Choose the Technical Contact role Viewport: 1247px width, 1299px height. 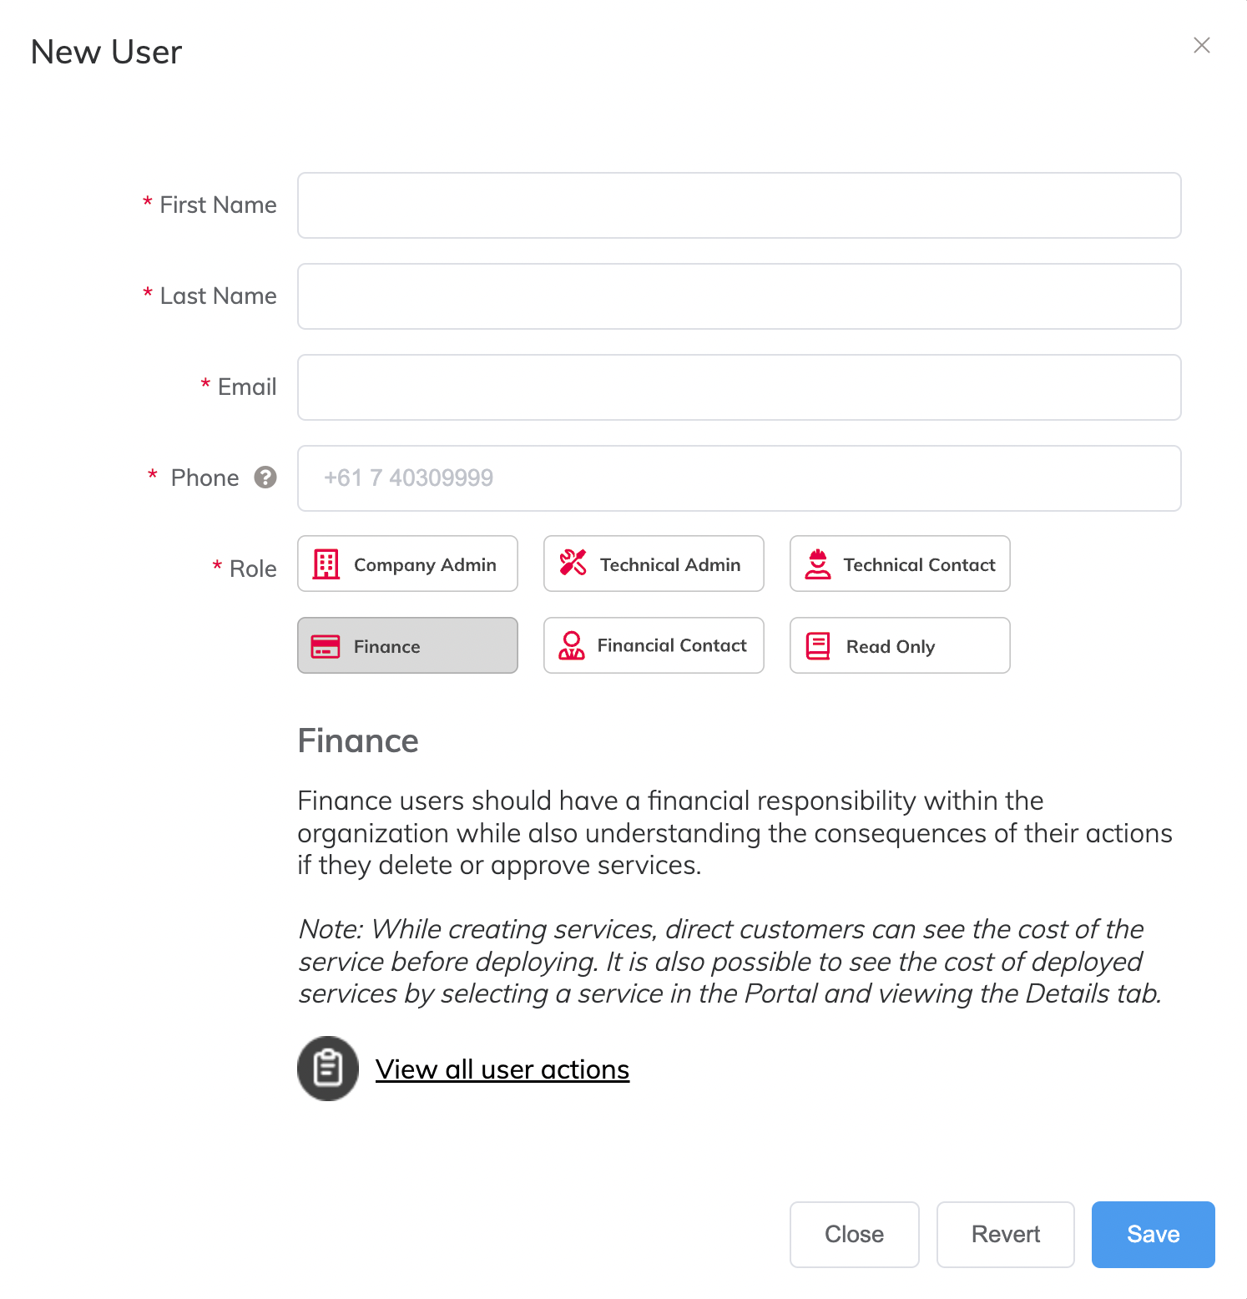click(900, 564)
